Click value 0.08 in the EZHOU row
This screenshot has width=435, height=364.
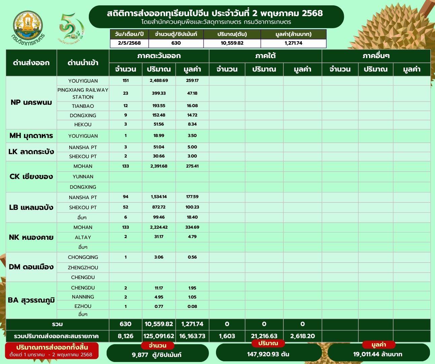[192, 306]
